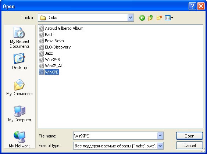Image resolution: width=207 pixels, height=154 pixels.
Task: Expand the Look in folder dropdown
Action: click(x=130, y=18)
